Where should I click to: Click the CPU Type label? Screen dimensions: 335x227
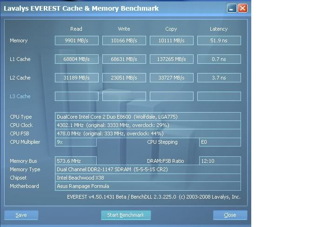point(21,117)
